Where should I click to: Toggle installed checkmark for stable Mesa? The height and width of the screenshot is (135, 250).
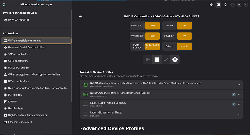coord(234,105)
